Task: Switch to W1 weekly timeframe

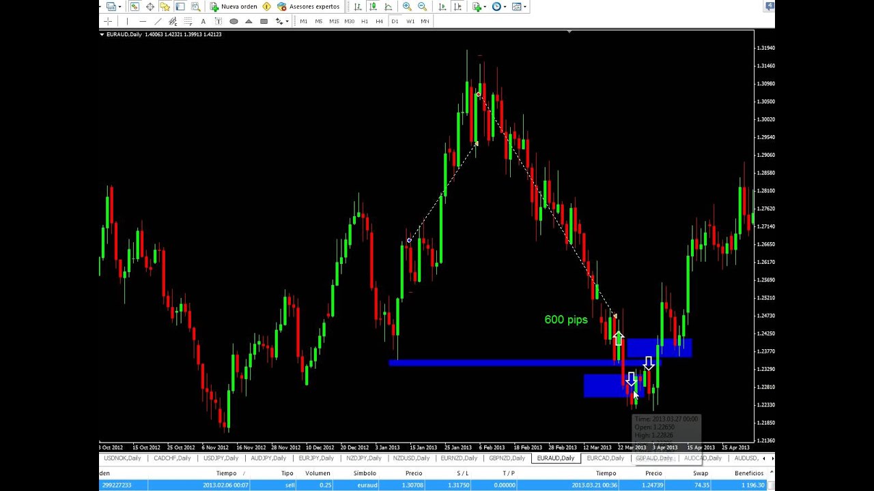Action: click(x=410, y=21)
